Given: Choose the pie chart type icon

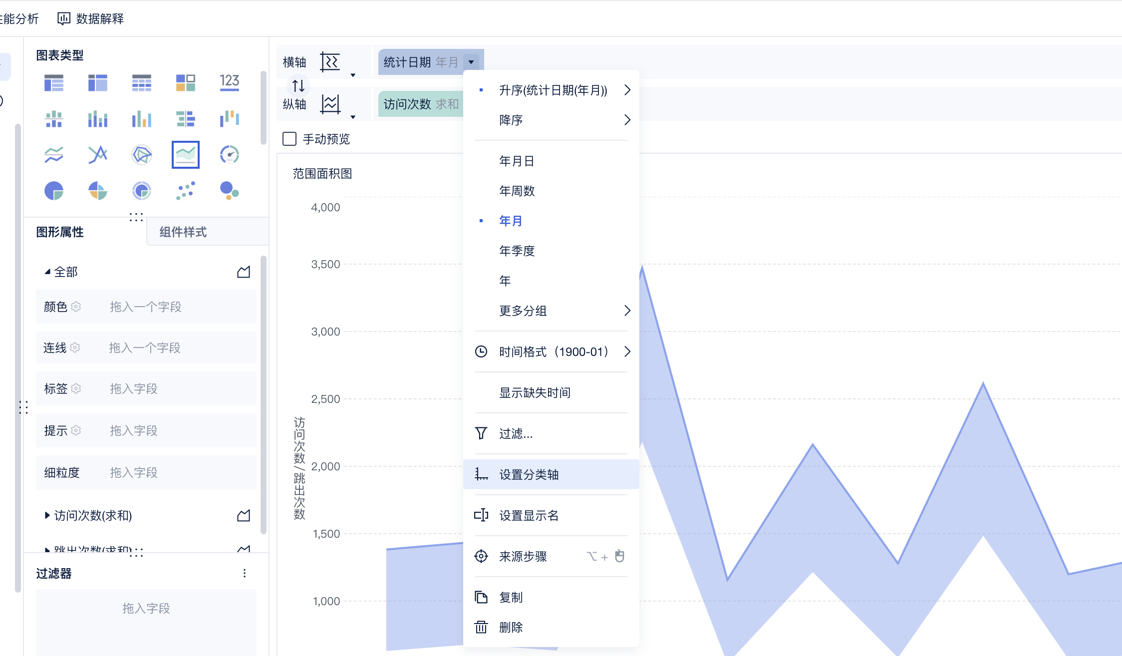Looking at the screenshot, I should 54,191.
